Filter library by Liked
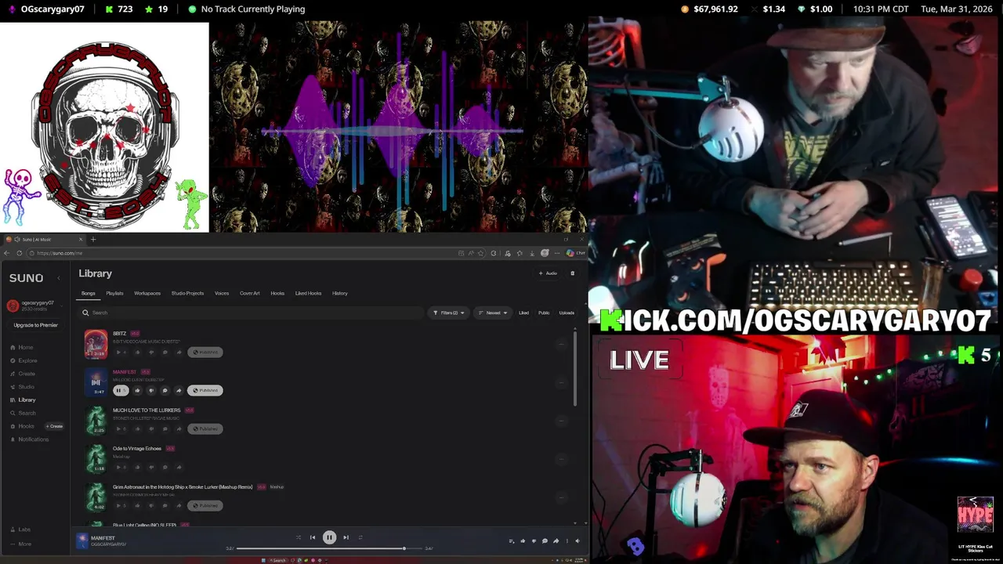Screen dimensions: 1003x564 click(x=523, y=313)
